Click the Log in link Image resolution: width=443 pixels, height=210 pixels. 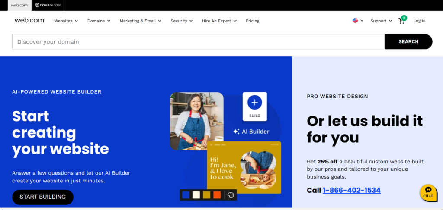(x=419, y=21)
